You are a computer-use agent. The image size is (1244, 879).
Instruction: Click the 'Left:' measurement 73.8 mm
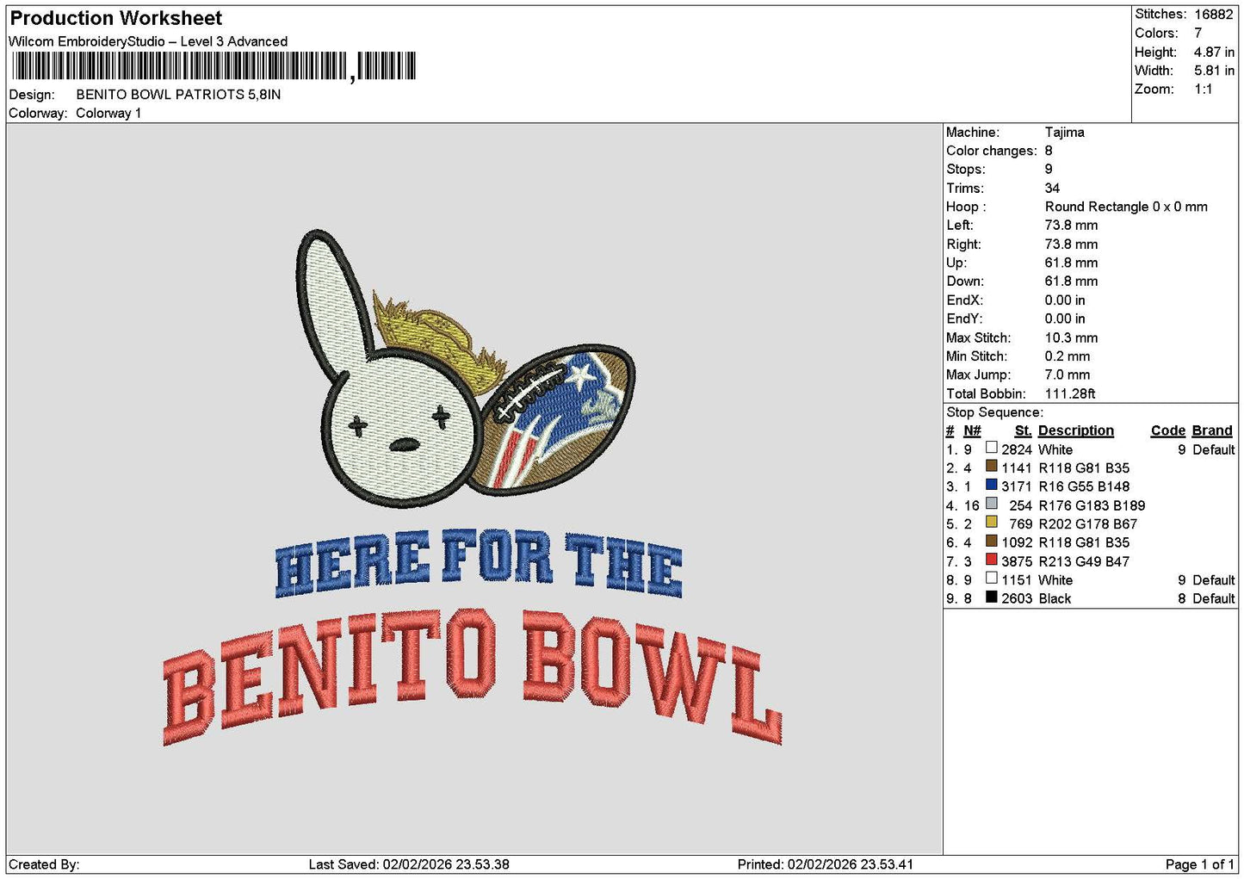pyautogui.click(x=1071, y=226)
